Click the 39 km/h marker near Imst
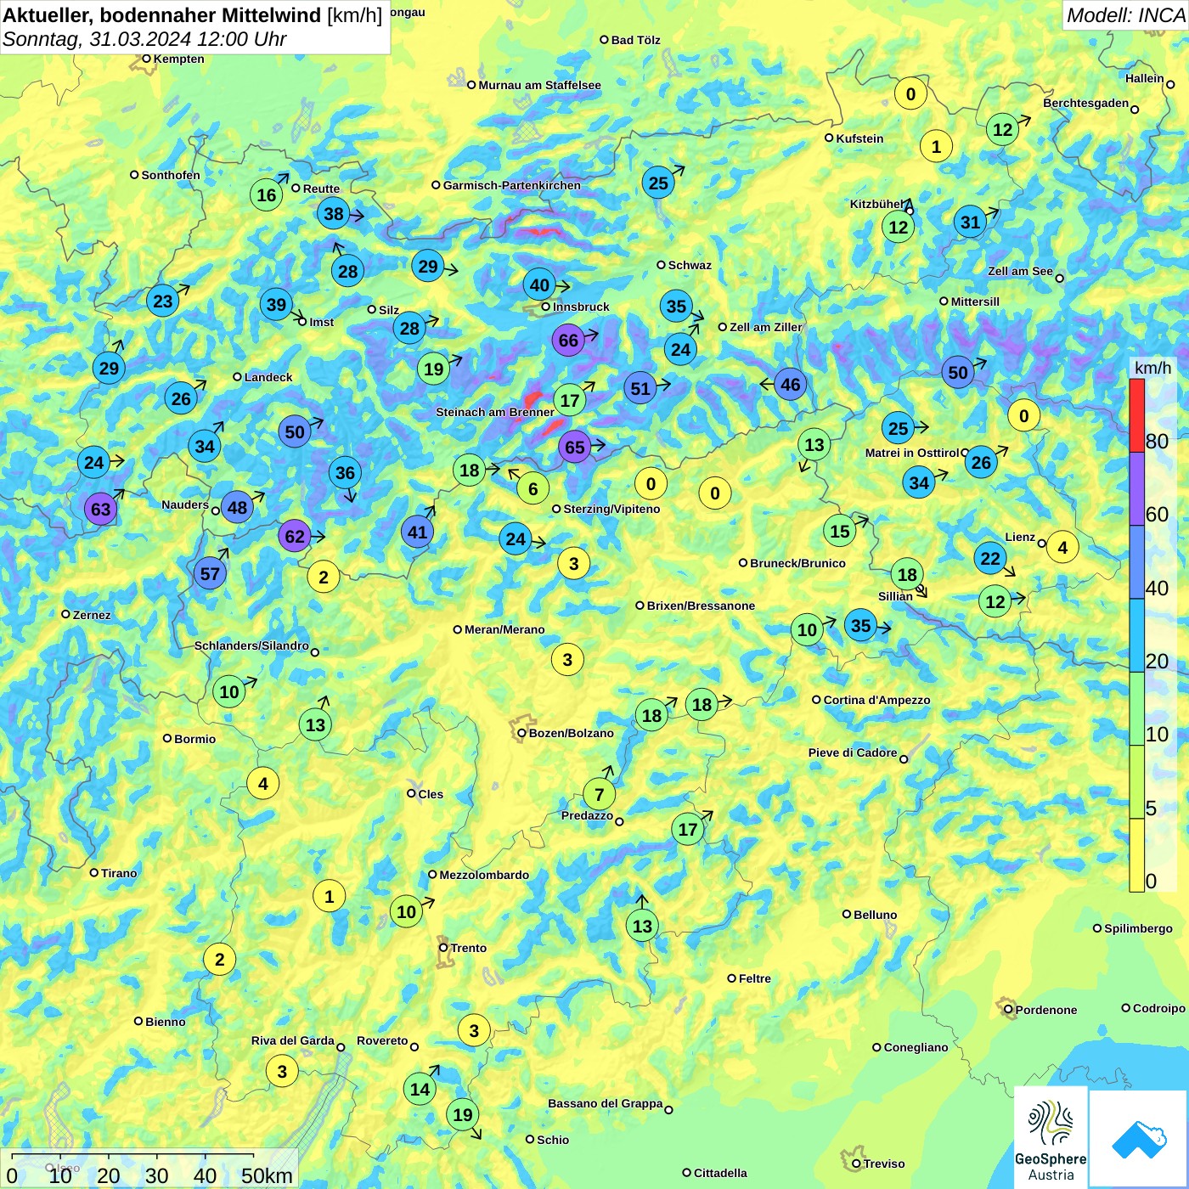The image size is (1189, 1189). pyautogui.click(x=276, y=304)
